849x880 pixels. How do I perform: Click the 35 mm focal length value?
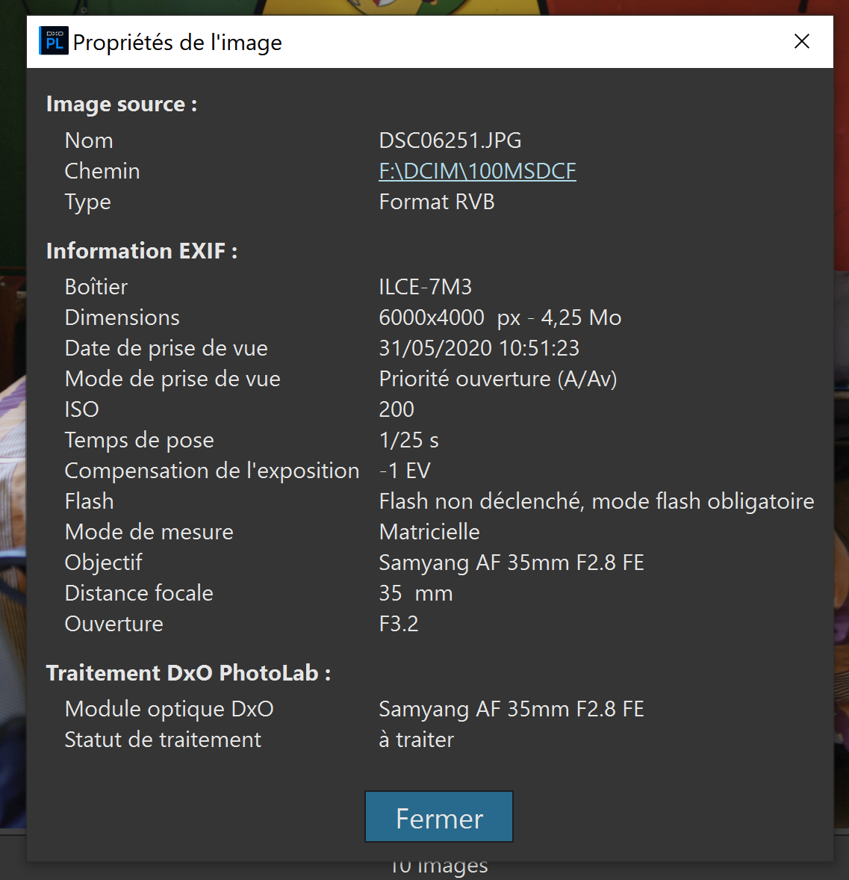416,593
